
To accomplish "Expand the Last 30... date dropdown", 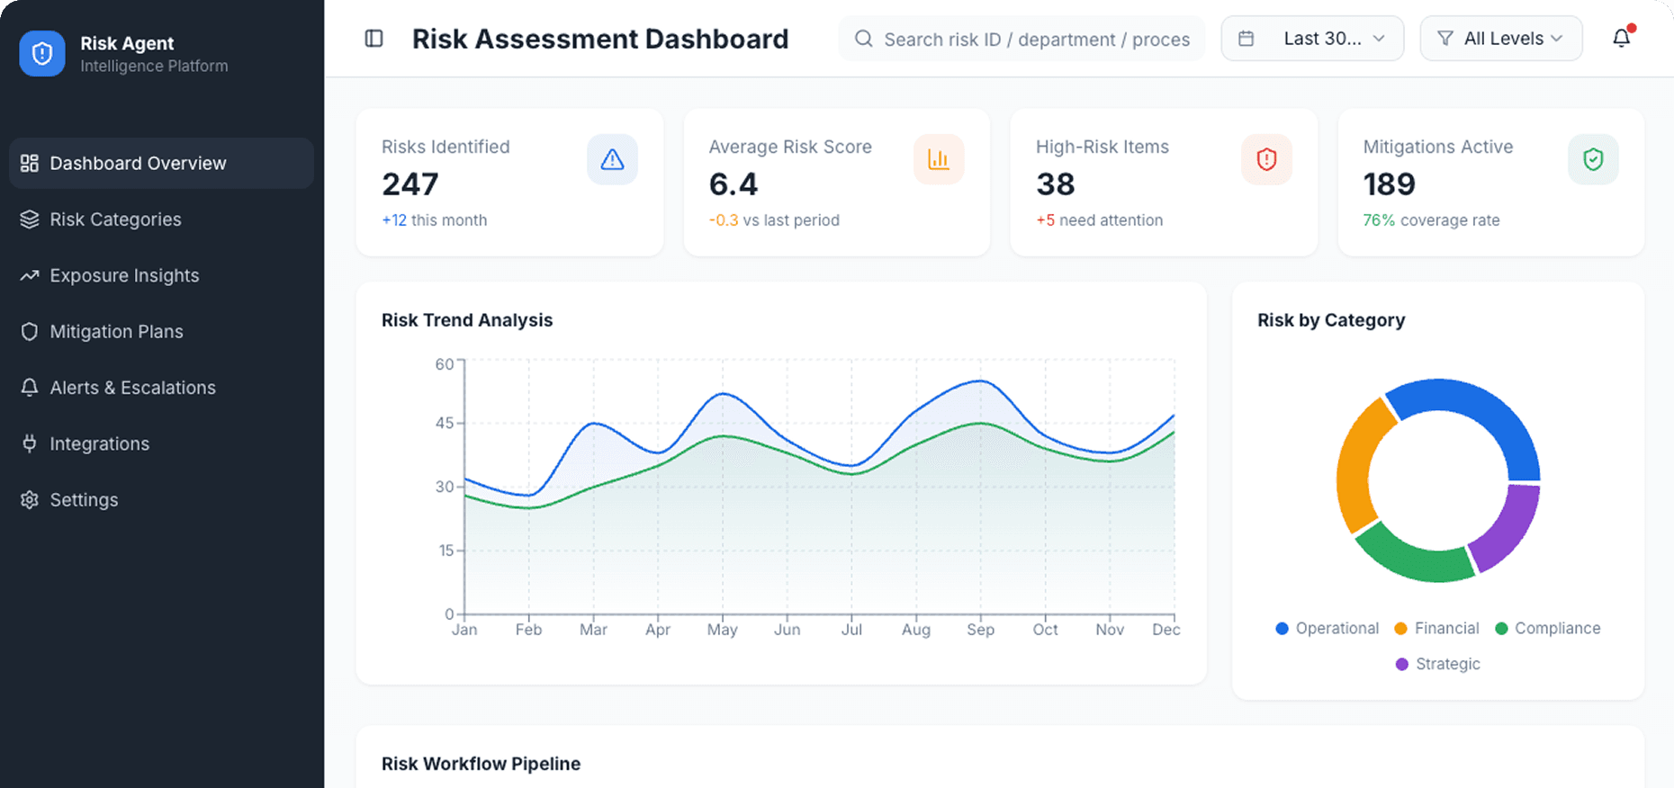I will coord(1312,39).
